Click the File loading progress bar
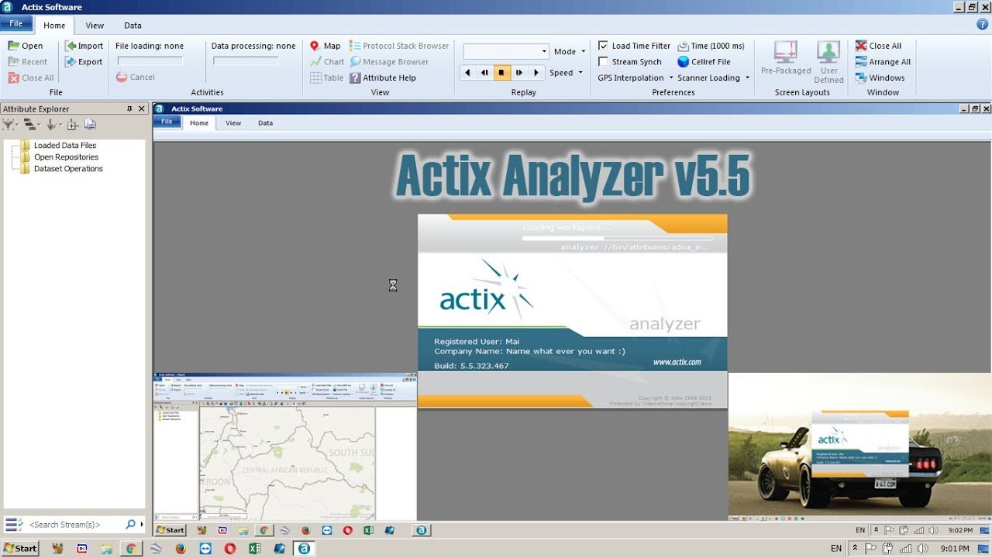 [x=150, y=61]
